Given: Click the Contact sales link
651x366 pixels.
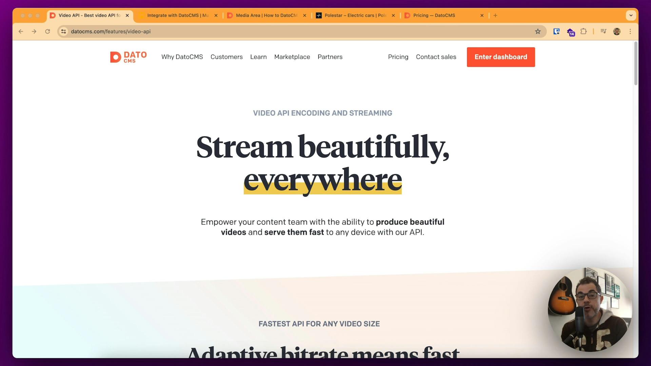Looking at the screenshot, I should (x=436, y=57).
